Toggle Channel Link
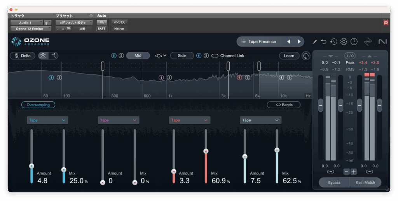Viewport: 398px width, 201px height. [x=228, y=55]
